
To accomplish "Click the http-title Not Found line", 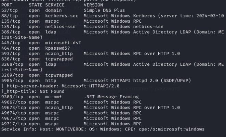I will [33, 91].
